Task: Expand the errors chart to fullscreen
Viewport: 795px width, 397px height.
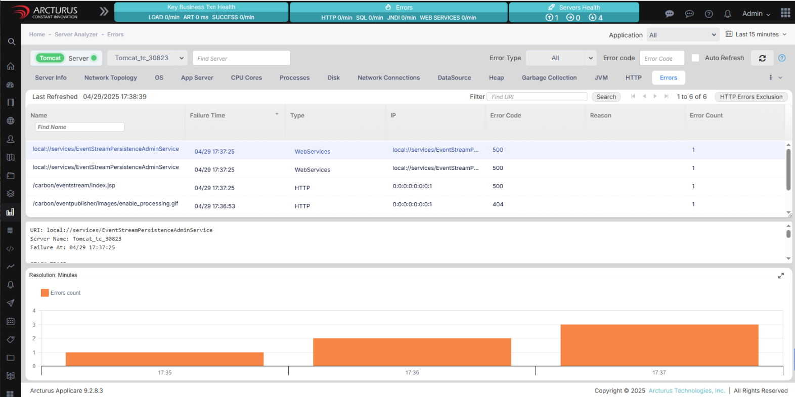Action: (781, 276)
